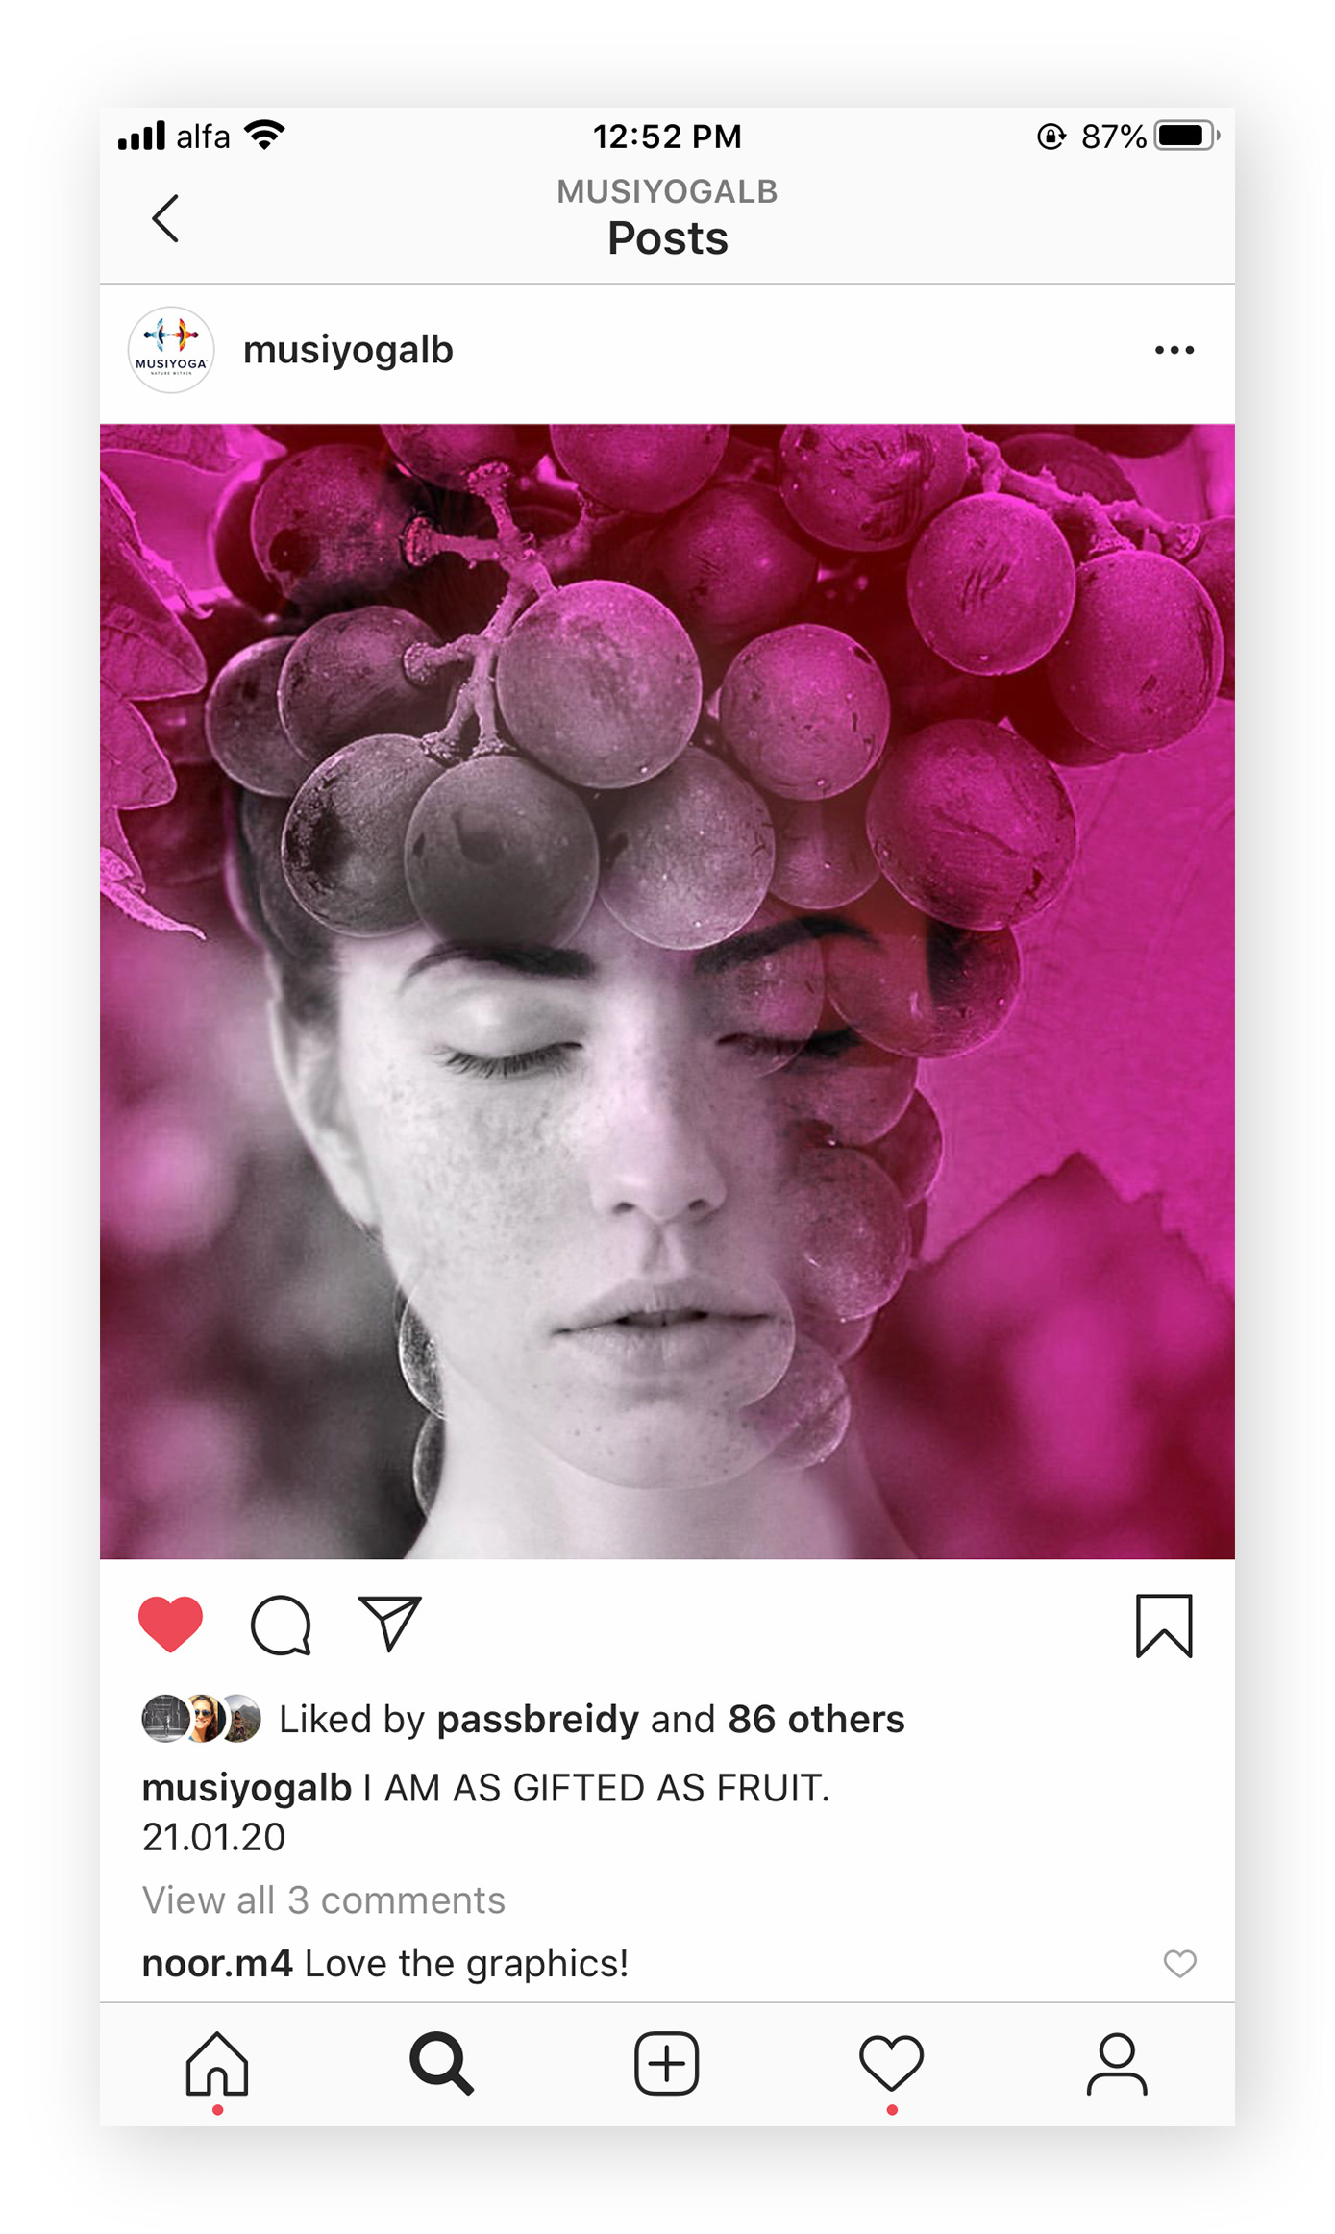1335x2234 pixels.
Task: Like the noor.m4 comment heart
Action: point(1179,1964)
